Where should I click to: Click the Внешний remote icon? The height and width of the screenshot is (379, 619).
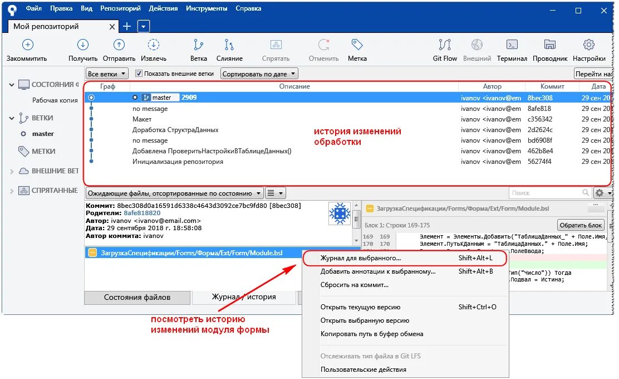477,45
